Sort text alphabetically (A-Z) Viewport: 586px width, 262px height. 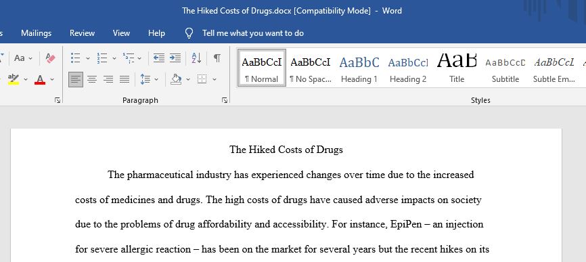pyautogui.click(x=197, y=58)
